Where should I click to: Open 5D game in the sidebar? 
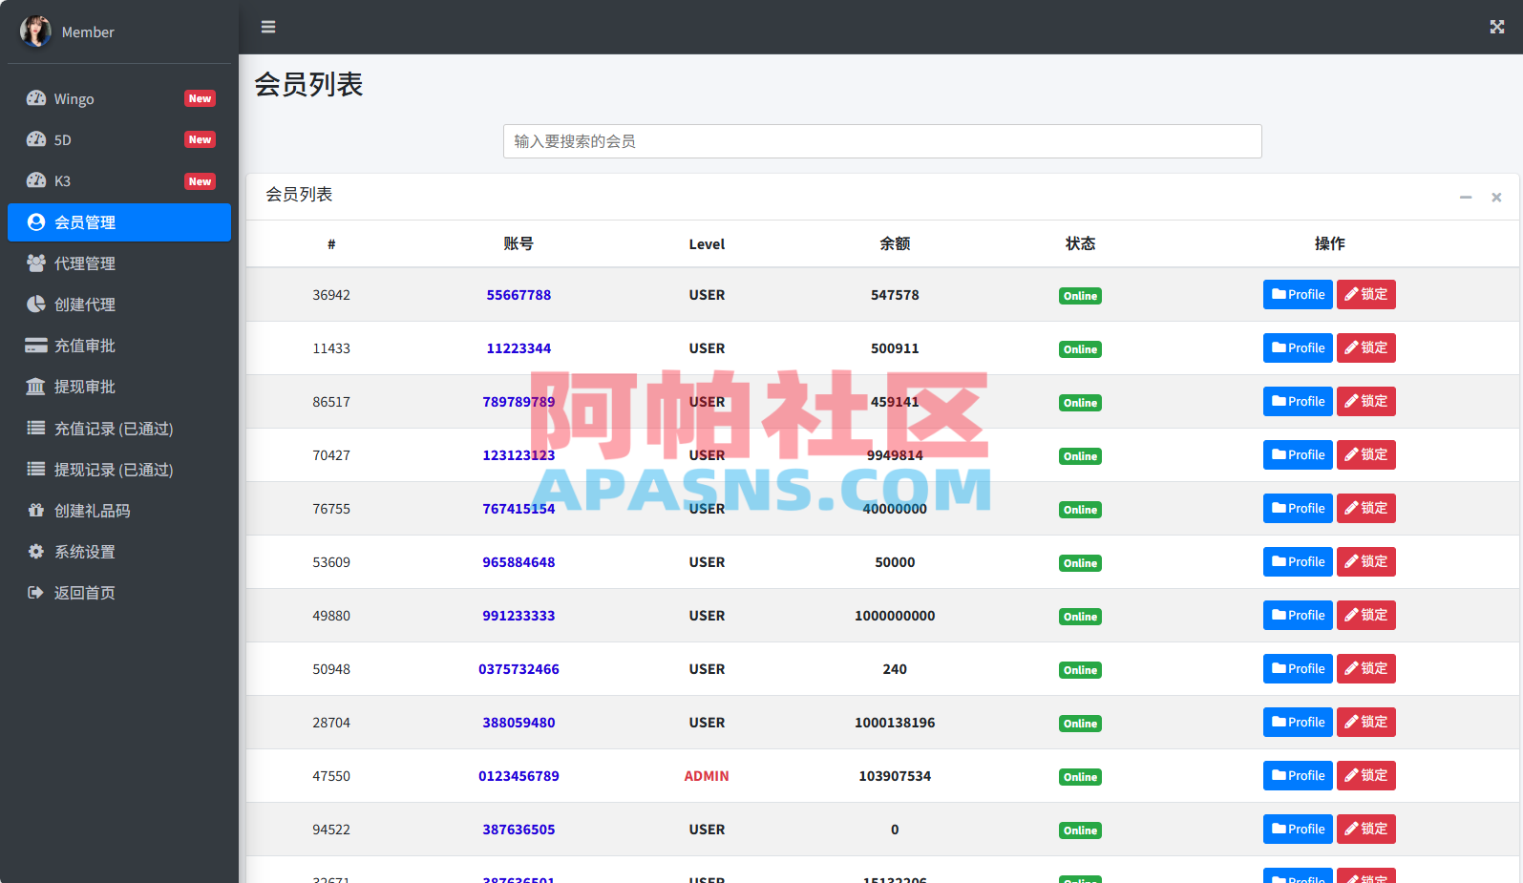(x=119, y=139)
